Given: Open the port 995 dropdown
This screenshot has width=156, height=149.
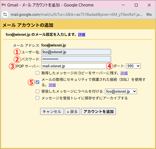Looking at the screenshot, I should [x=133, y=66].
